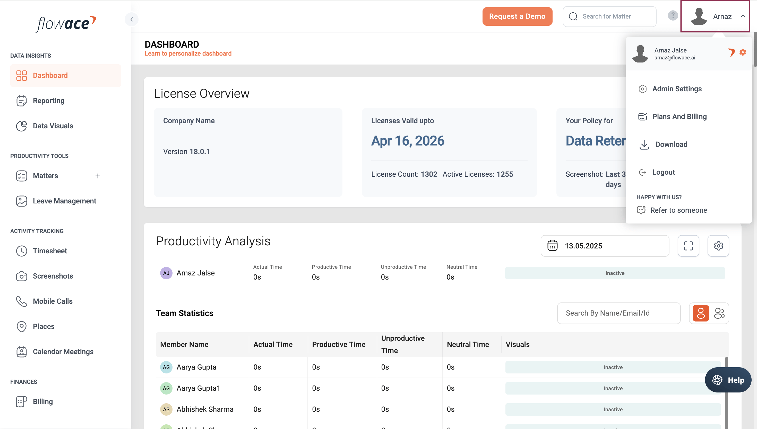Open the Matters section
The image size is (757, 429).
(x=45, y=176)
